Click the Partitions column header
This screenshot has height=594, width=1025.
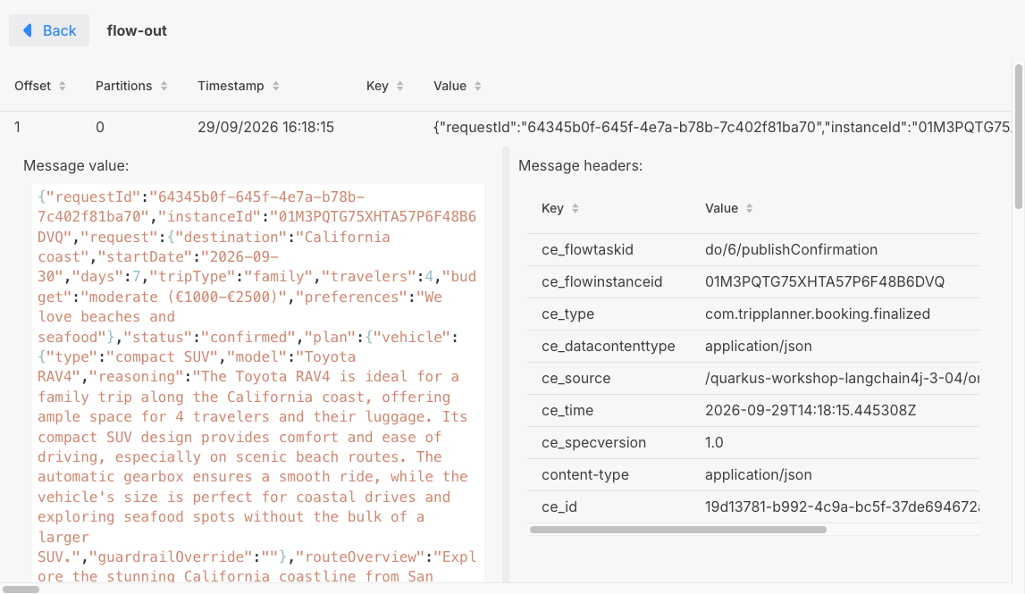click(x=123, y=87)
